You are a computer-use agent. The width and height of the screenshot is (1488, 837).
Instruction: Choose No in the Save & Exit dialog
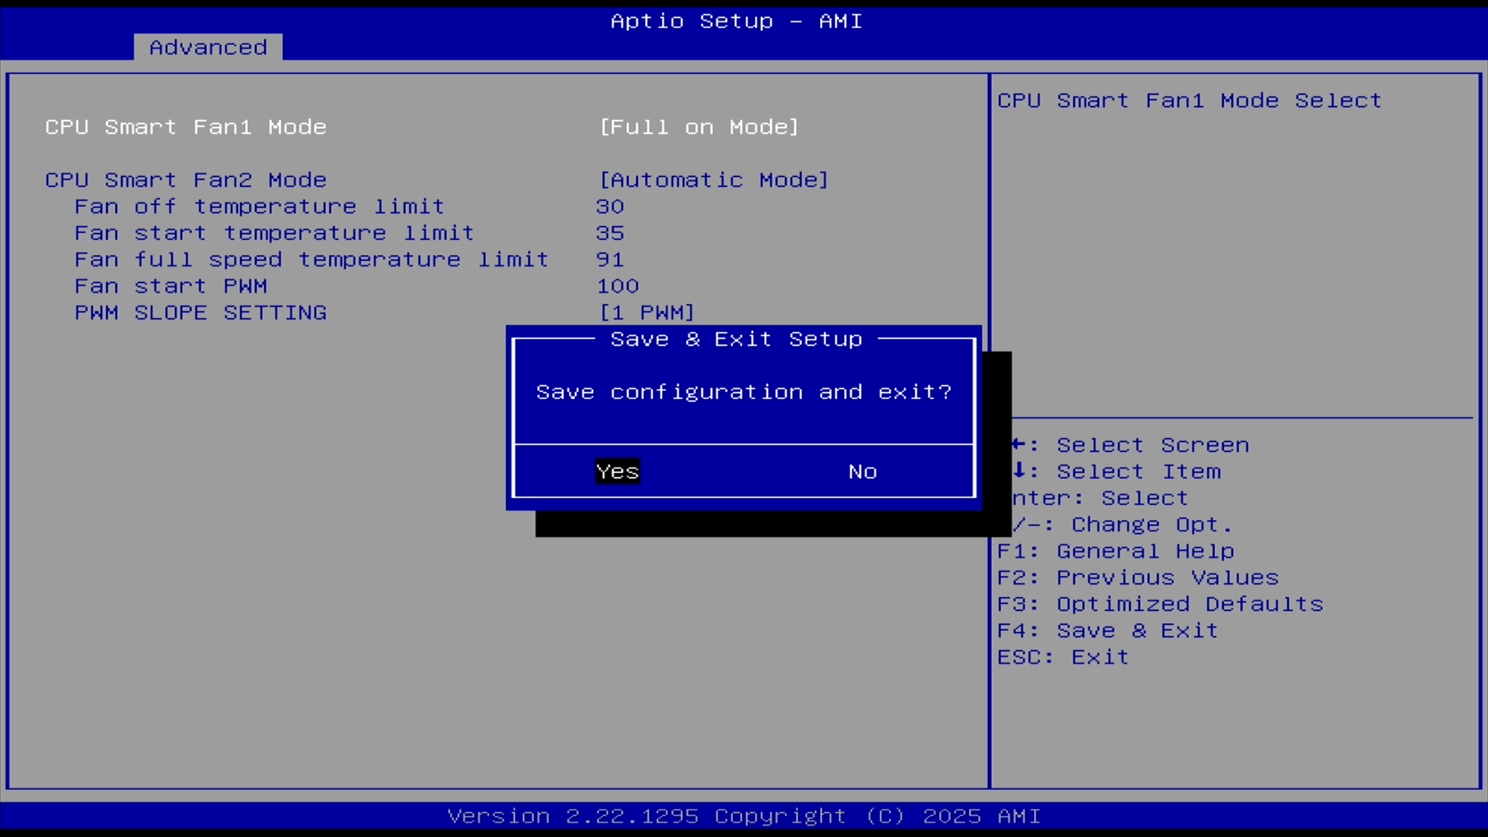click(863, 471)
